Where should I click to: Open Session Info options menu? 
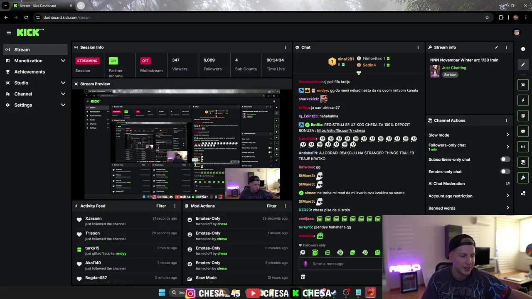click(x=285, y=47)
